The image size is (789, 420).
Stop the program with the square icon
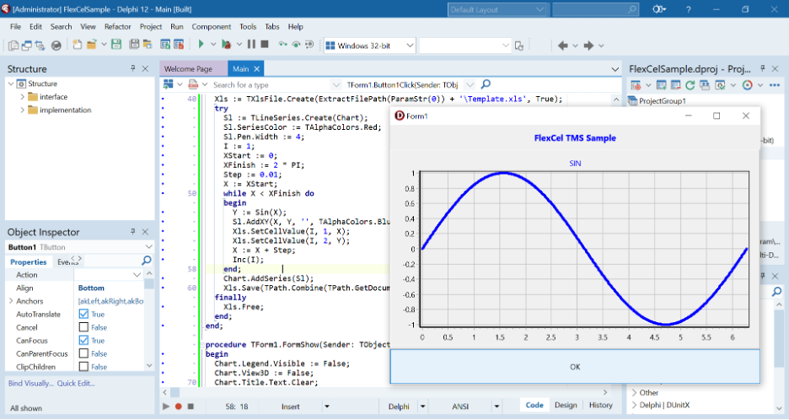point(265,45)
